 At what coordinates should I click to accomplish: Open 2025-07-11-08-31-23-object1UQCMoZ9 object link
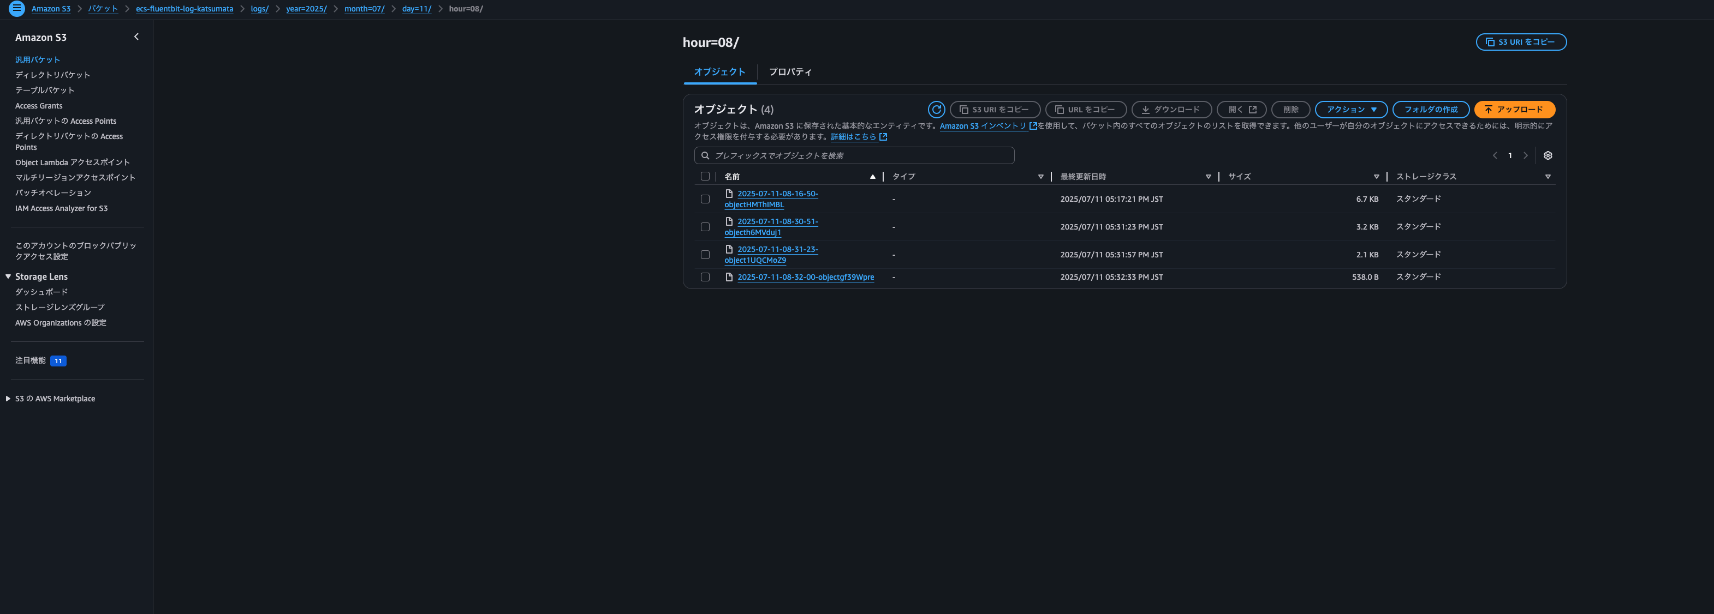click(772, 255)
